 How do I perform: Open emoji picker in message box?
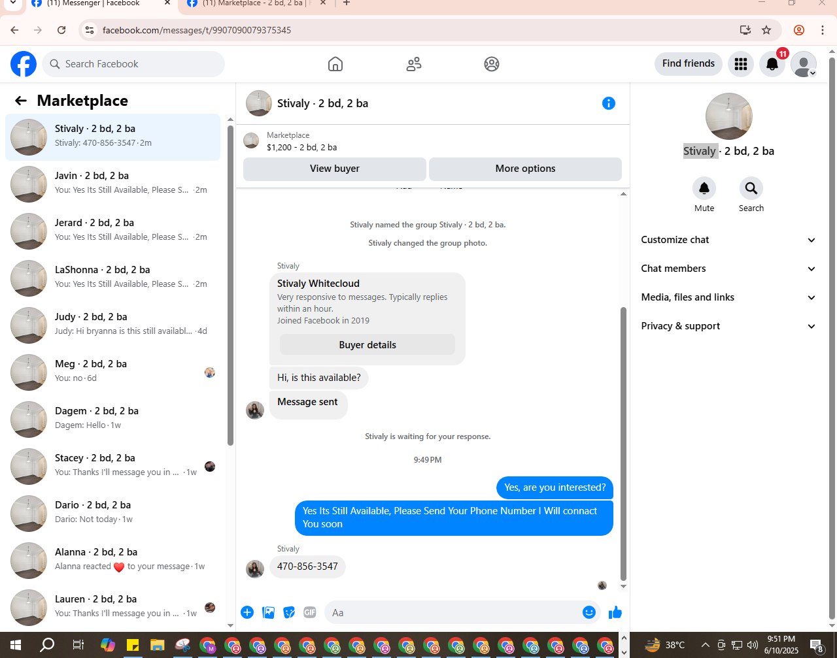tap(589, 612)
